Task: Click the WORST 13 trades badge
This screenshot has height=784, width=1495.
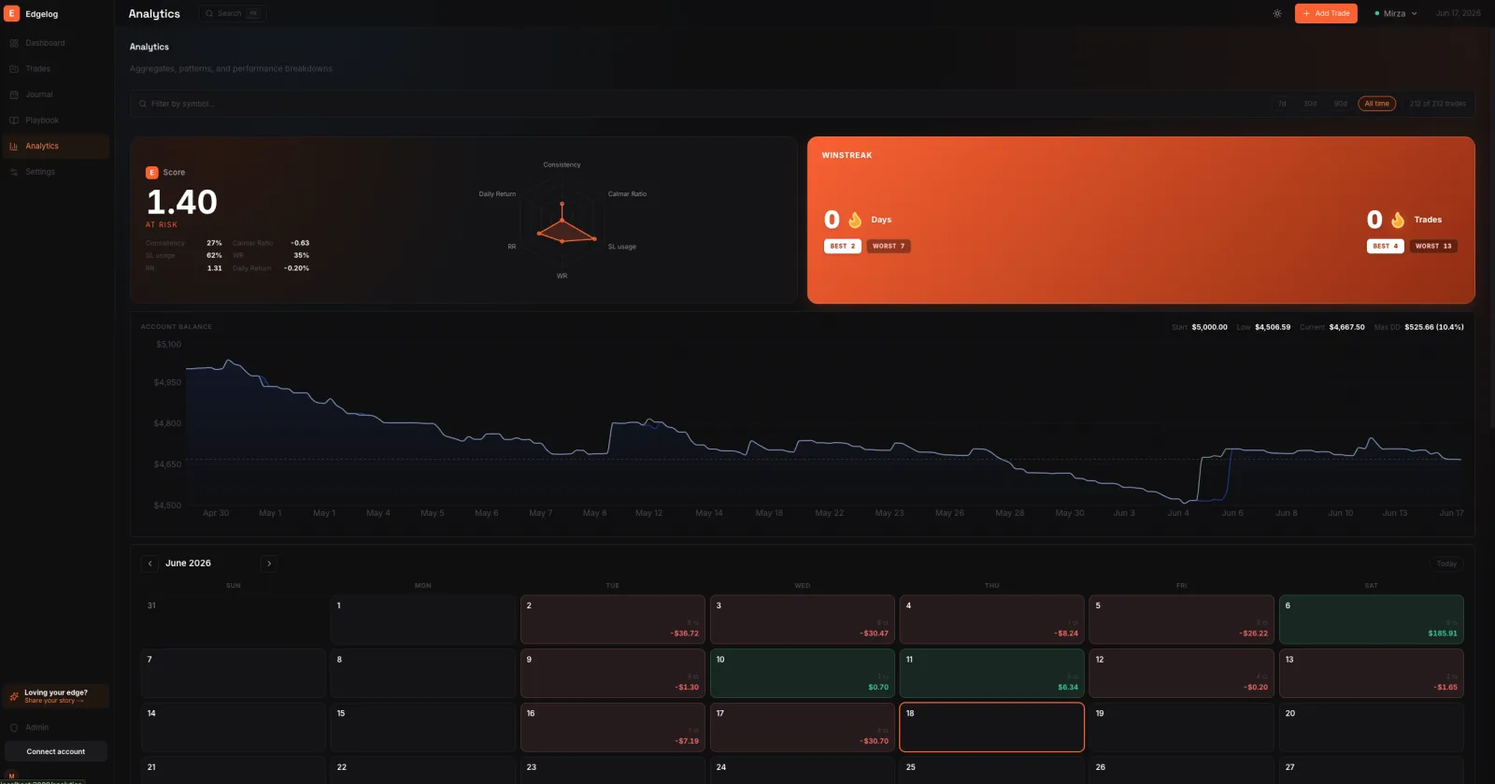Action: click(1433, 247)
